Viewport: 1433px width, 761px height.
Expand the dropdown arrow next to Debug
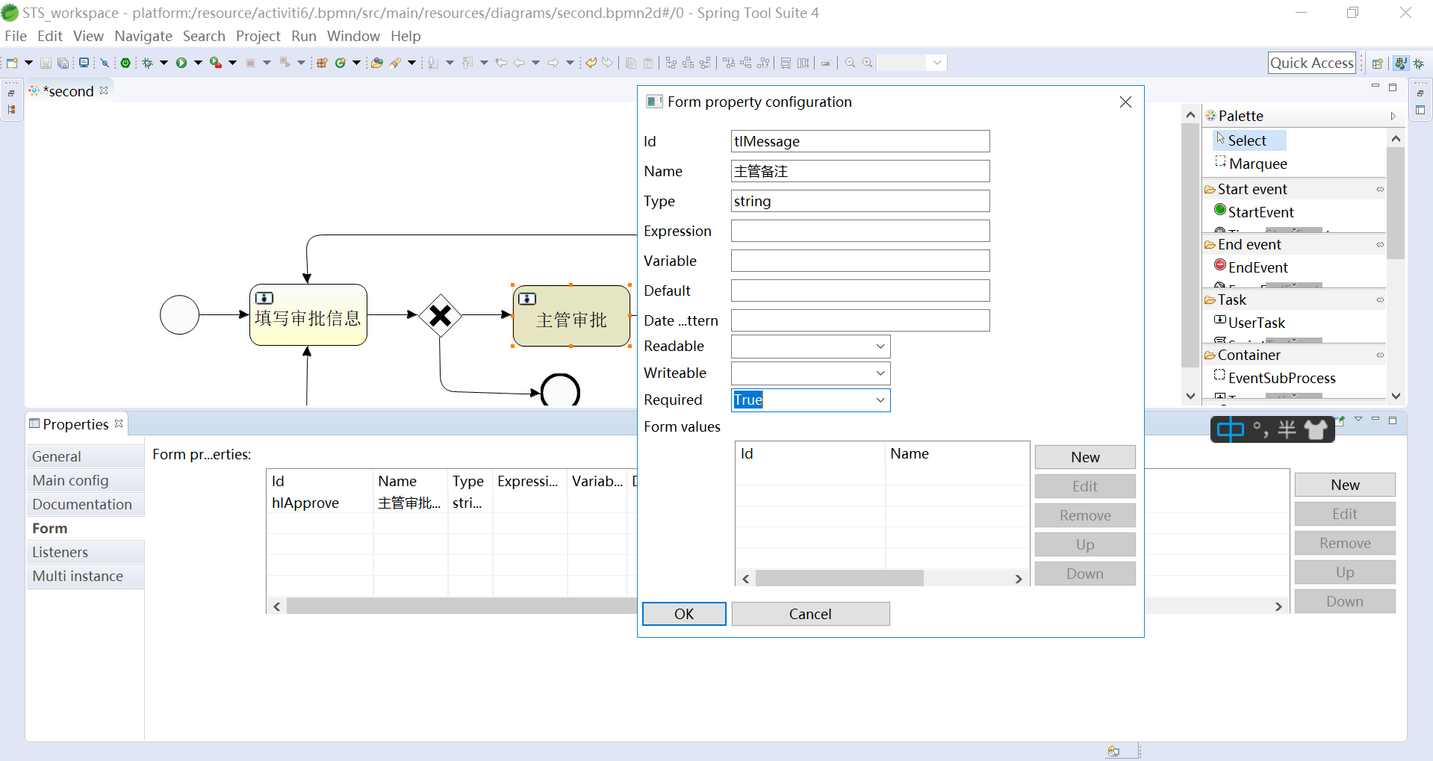pos(164,63)
